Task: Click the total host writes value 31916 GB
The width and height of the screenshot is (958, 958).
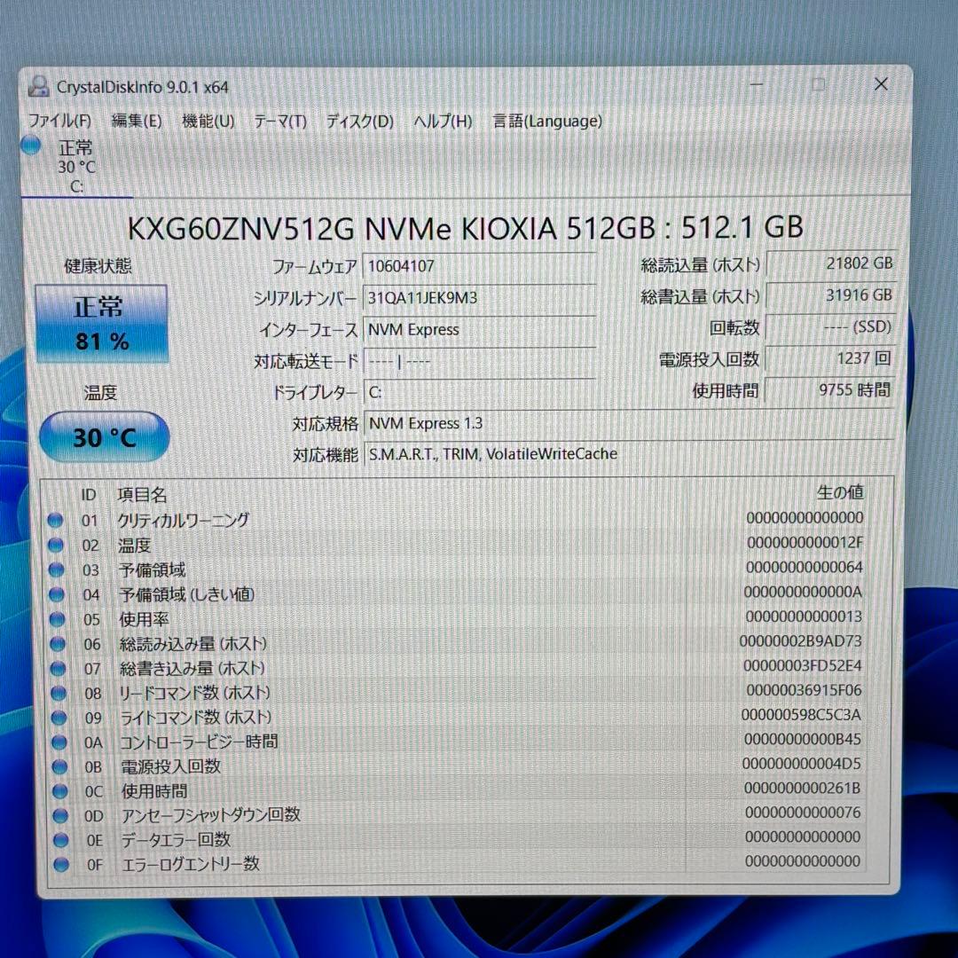Action: coord(830,295)
